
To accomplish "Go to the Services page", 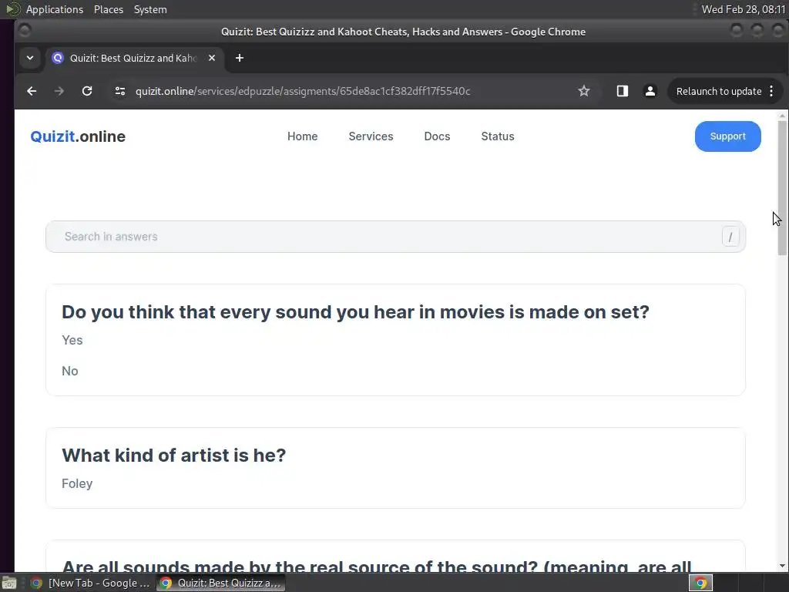I will (x=371, y=136).
